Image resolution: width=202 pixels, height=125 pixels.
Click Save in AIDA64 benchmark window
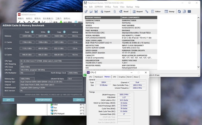point(8,100)
